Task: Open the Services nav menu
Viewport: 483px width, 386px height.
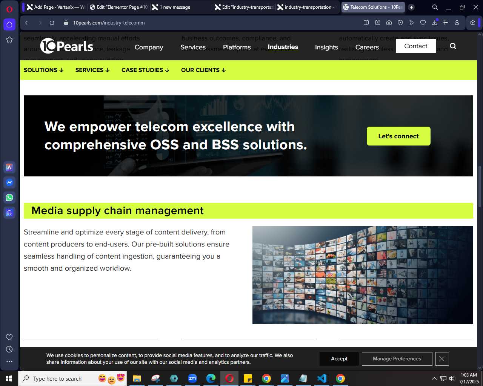Action: [193, 47]
